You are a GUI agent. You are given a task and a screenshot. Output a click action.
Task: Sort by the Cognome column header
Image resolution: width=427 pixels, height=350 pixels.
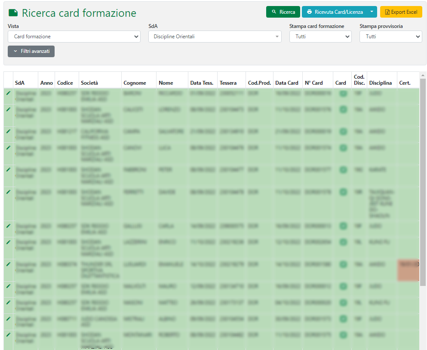coord(135,83)
